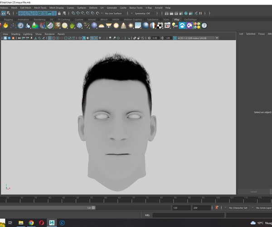Open the Chaos Cloud blue icon
The width and height of the screenshot is (272, 227).
182,25
